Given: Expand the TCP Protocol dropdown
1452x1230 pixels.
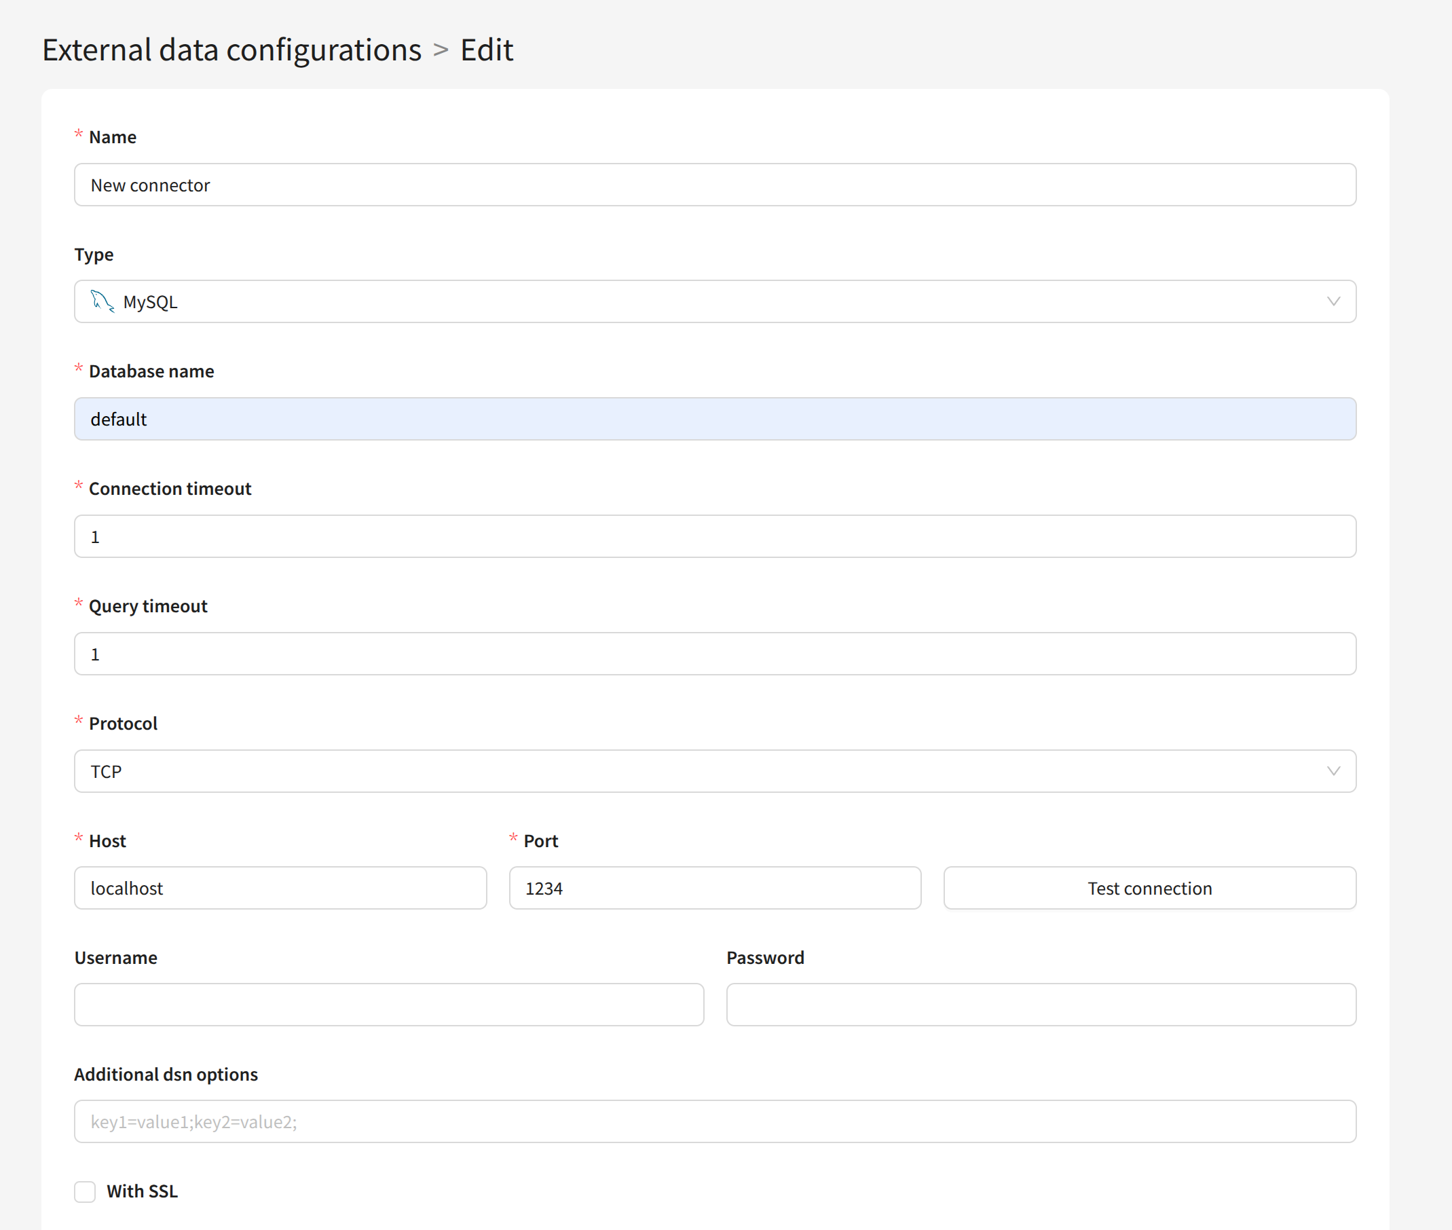Looking at the screenshot, I should point(714,771).
